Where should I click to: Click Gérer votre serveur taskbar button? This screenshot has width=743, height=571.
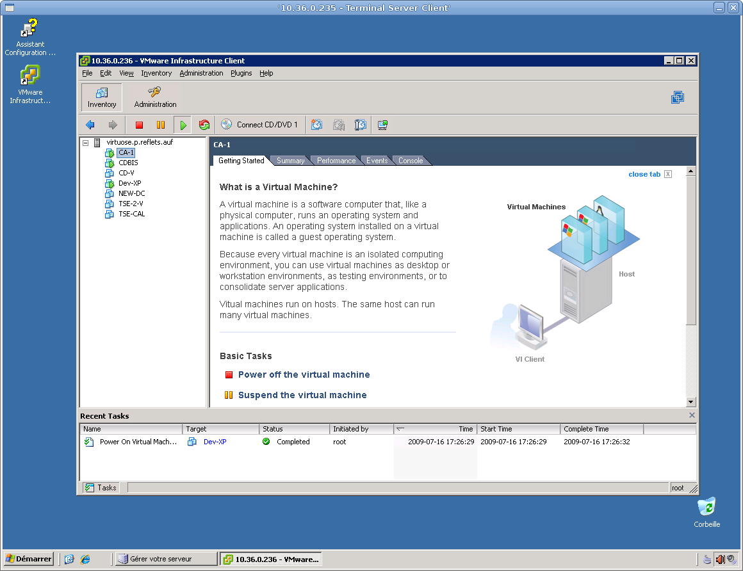(x=166, y=559)
